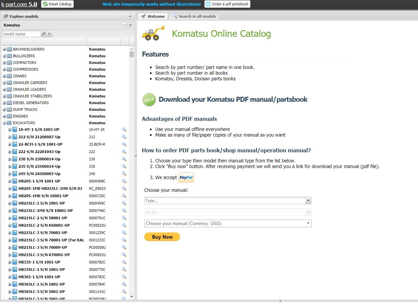The width and height of the screenshot is (418, 308).
Task: Click the magnifier icon for the HB365-1 S/N 1001-UP row
Action: (124, 277)
